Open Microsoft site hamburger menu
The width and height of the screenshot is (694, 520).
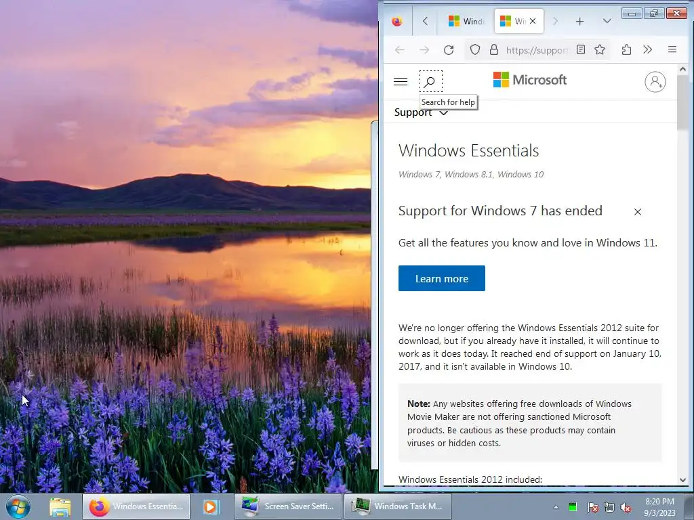[x=401, y=81]
